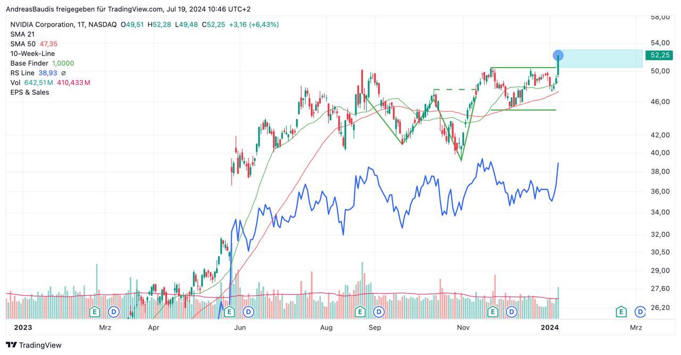
Task: Select the dividend D icon right of Sep
Action: point(379,311)
